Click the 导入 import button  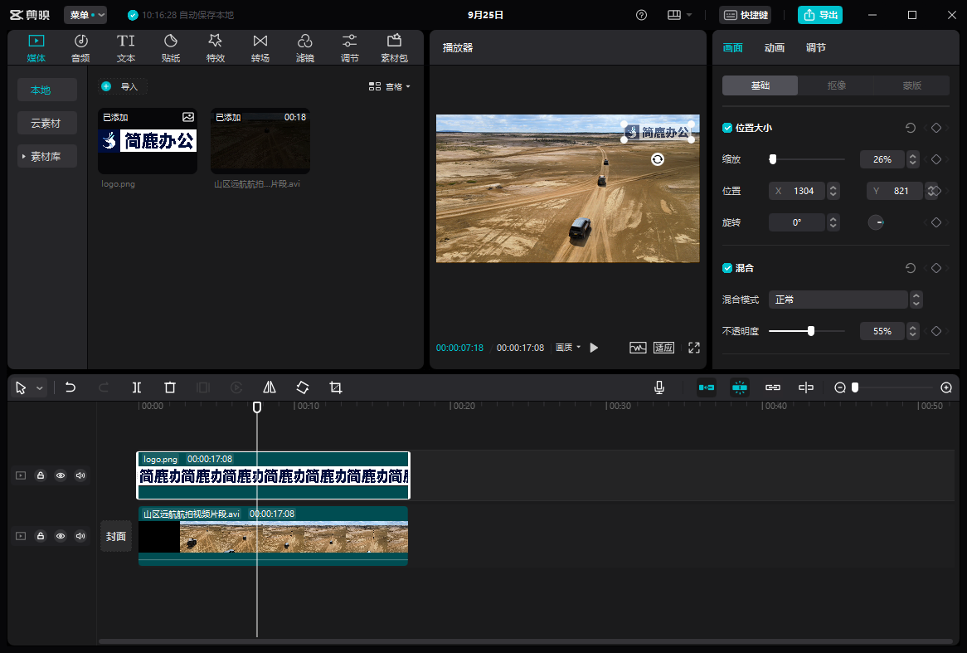point(123,86)
